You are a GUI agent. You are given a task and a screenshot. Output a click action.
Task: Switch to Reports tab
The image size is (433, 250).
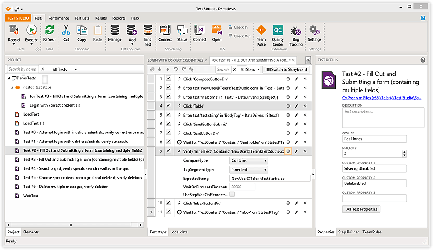pos(119,18)
